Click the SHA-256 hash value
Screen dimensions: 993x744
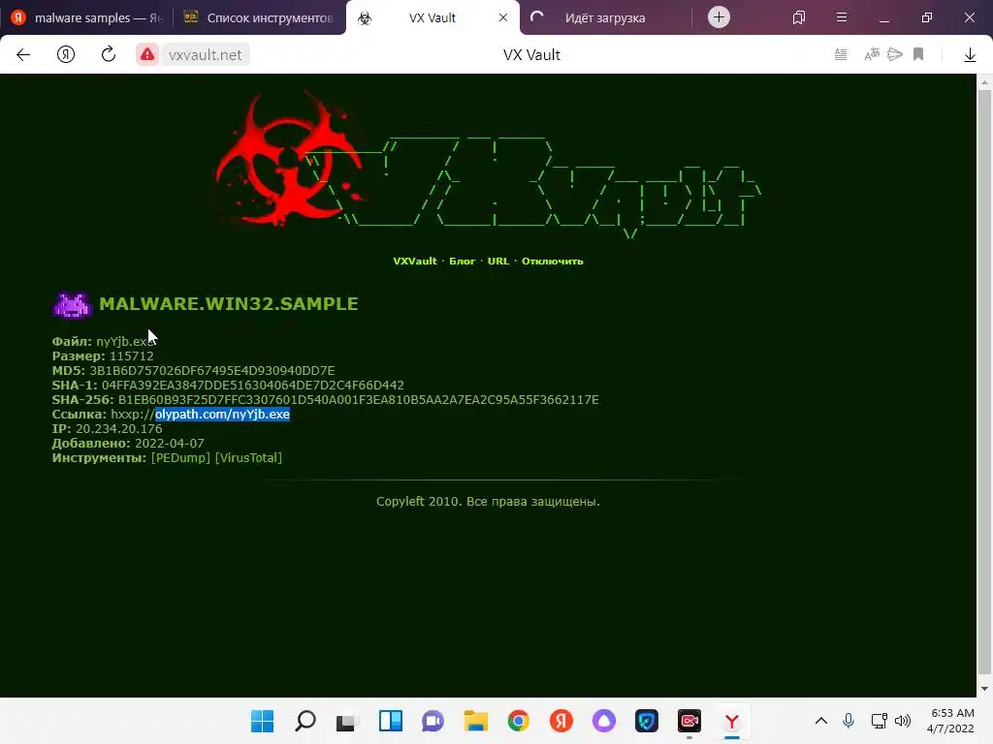[x=359, y=400]
